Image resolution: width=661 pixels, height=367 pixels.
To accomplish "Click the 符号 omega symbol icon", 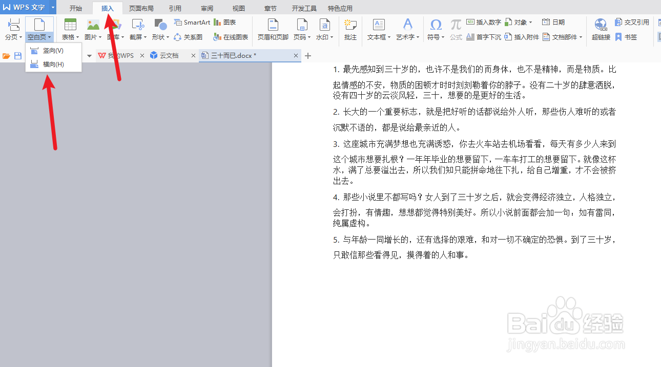I will pyautogui.click(x=436, y=24).
